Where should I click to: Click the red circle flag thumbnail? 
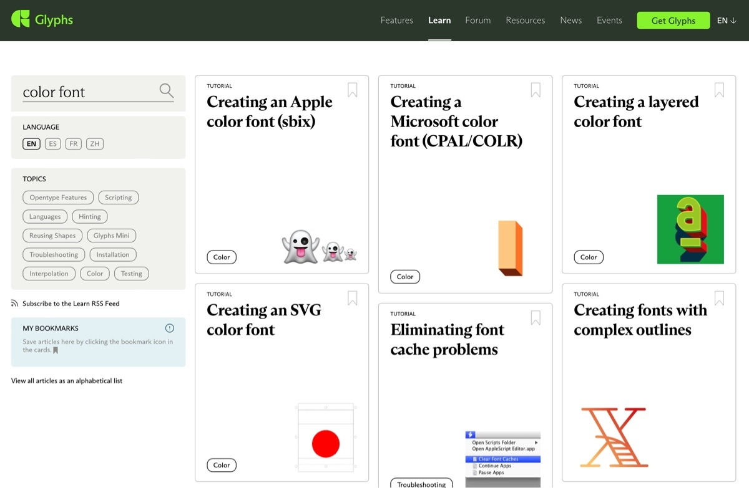[325, 438]
